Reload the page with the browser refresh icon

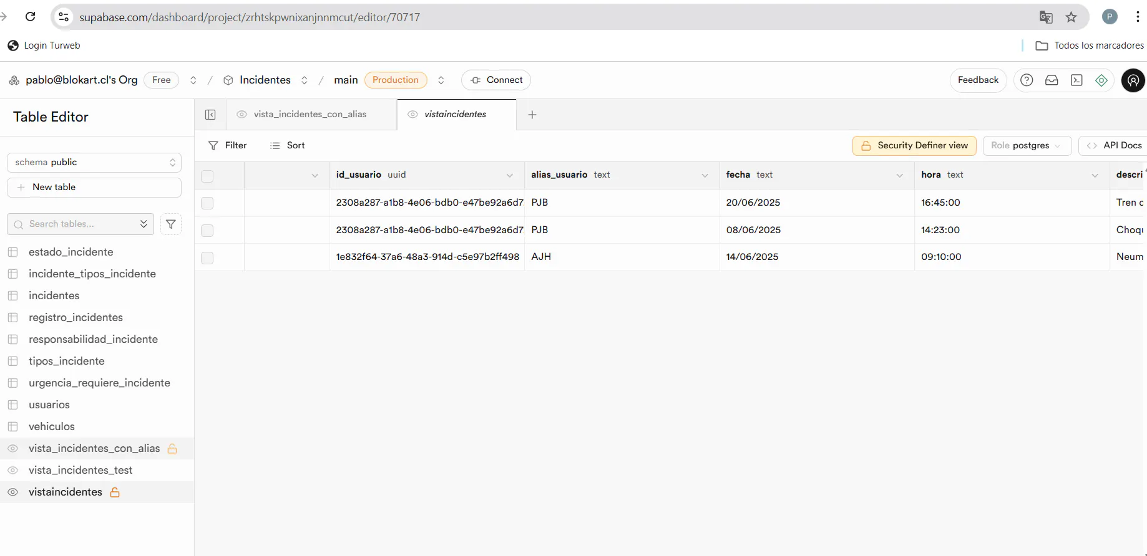click(x=30, y=17)
